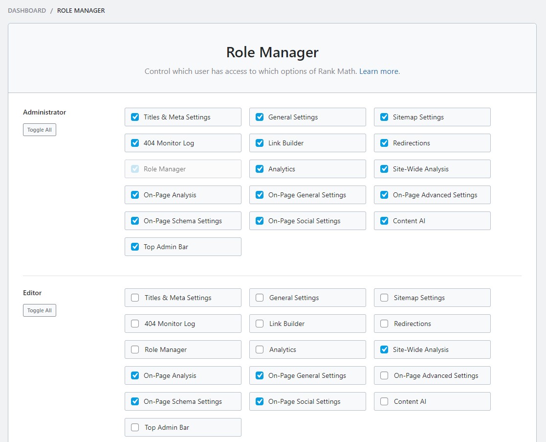This screenshot has height=442, width=546.
Task: Disable Editor On-Page Social Settings
Action: pos(260,401)
